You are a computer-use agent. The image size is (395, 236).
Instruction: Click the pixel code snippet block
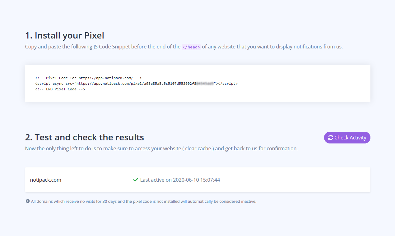click(197, 83)
